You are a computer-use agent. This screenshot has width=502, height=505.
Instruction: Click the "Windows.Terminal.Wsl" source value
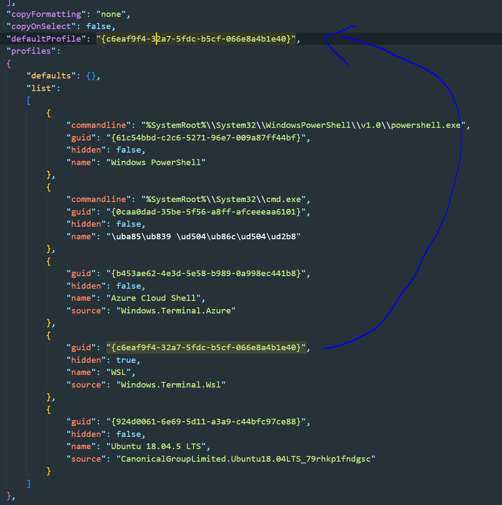point(171,385)
